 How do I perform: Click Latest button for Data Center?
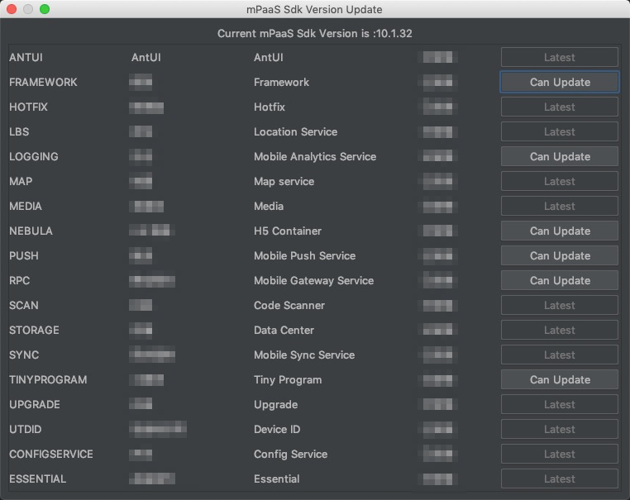pos(559,330)
